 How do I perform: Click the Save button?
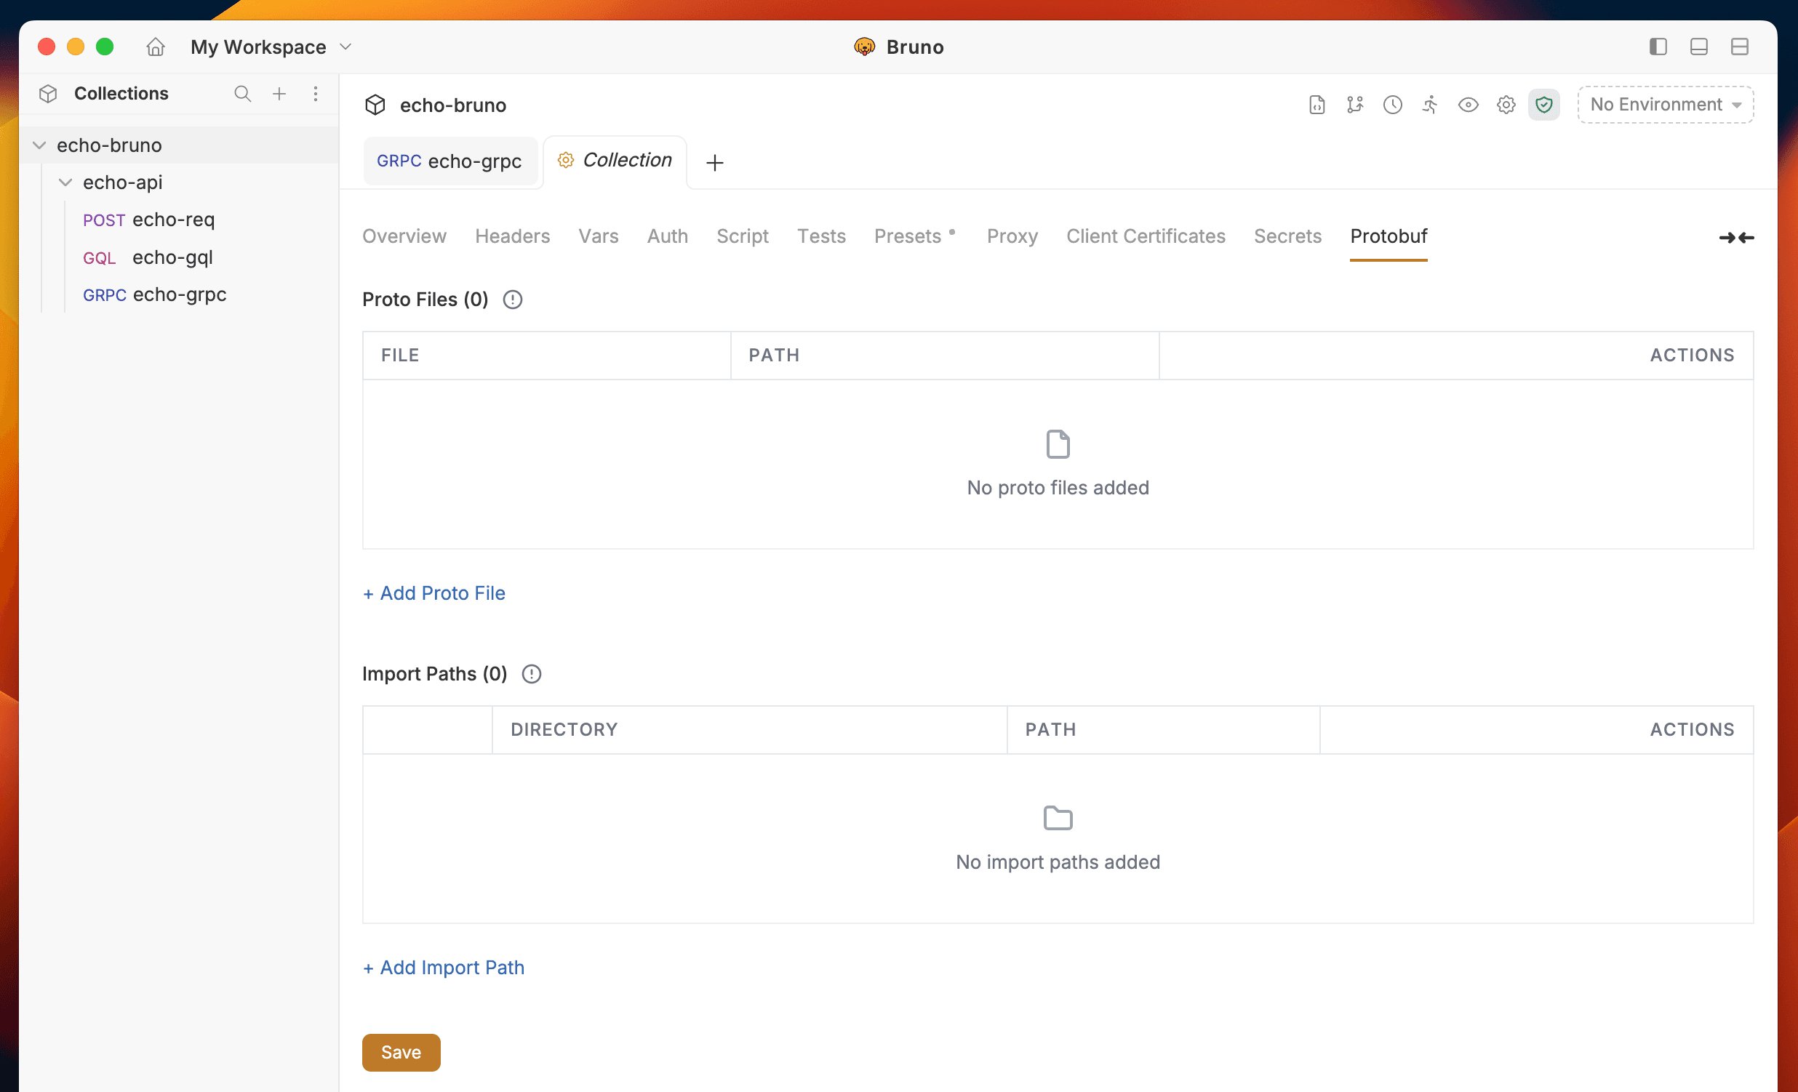pos(401,1052)
